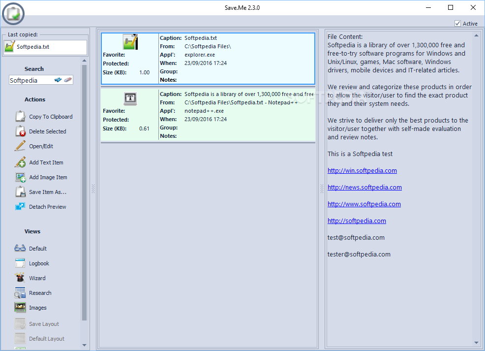
Task: Choose Save Item As... action
Action: coord(48,192)
